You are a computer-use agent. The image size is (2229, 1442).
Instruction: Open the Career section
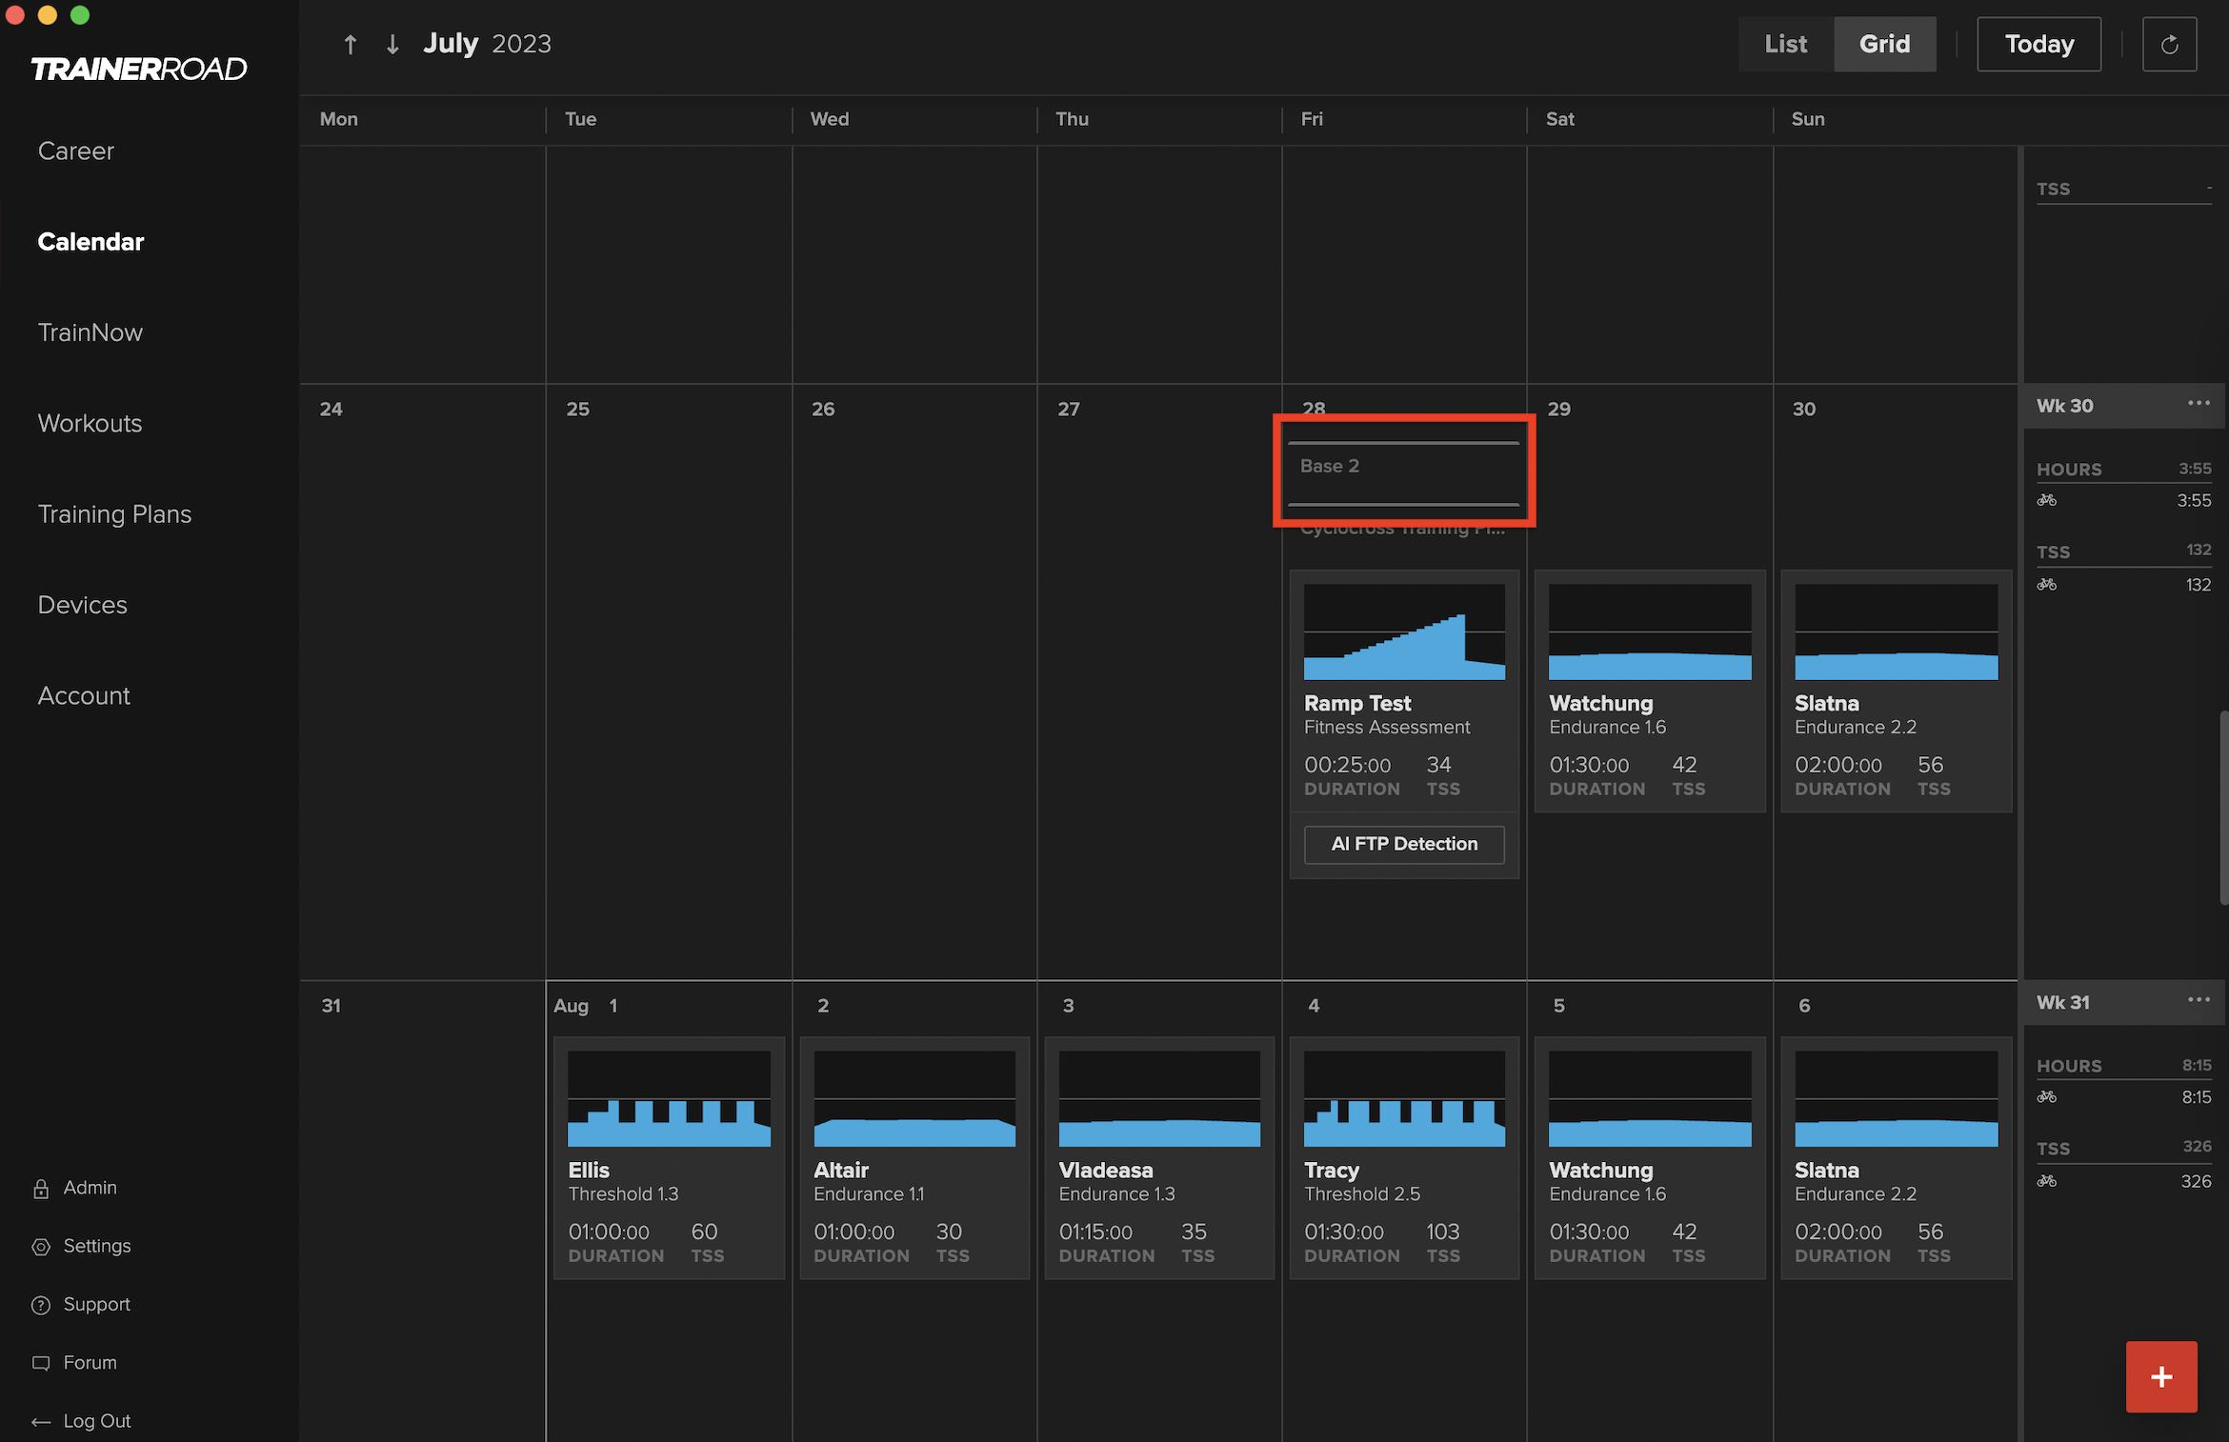click(76, 150)
